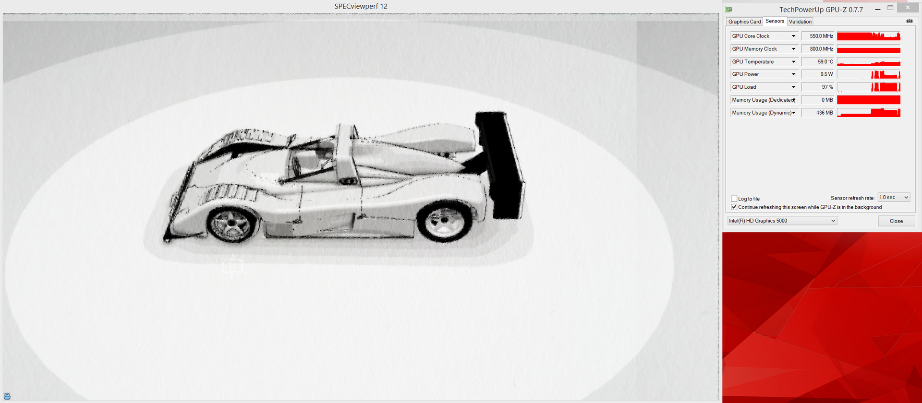The image size is (922, 403).
Task: Click the GPU-Z screenshot camera icon
Action: tap(910, 21)
